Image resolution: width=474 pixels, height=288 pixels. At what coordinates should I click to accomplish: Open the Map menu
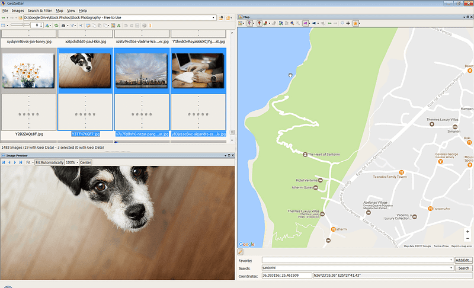click(60, 11)
